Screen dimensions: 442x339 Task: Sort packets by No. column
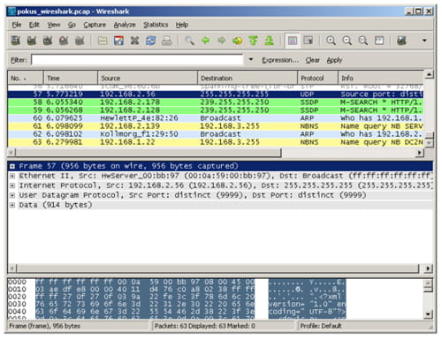[26, 78]
